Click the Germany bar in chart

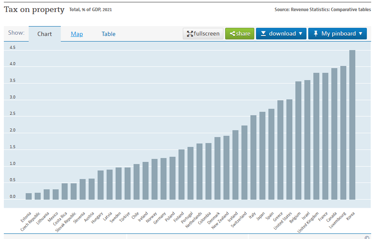(x=164, y=179)
